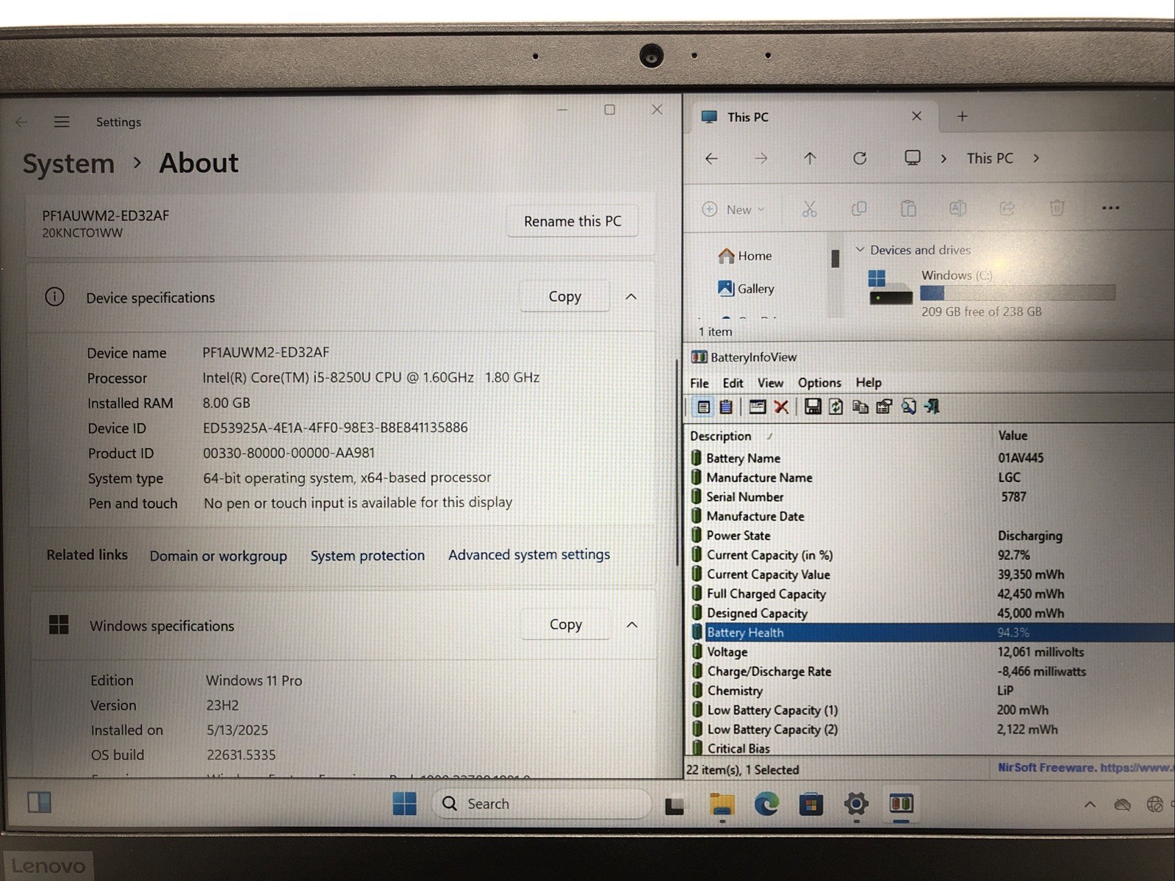Select Gallery in Explorer navigation pane

(x=746, y=289)
